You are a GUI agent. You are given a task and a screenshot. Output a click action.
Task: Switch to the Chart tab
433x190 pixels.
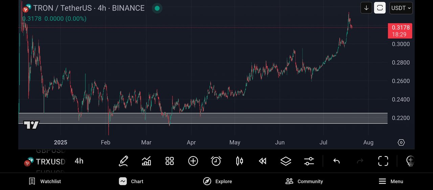coord(131,181)
